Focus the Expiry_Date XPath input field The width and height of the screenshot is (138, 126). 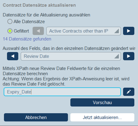[62, 92]
